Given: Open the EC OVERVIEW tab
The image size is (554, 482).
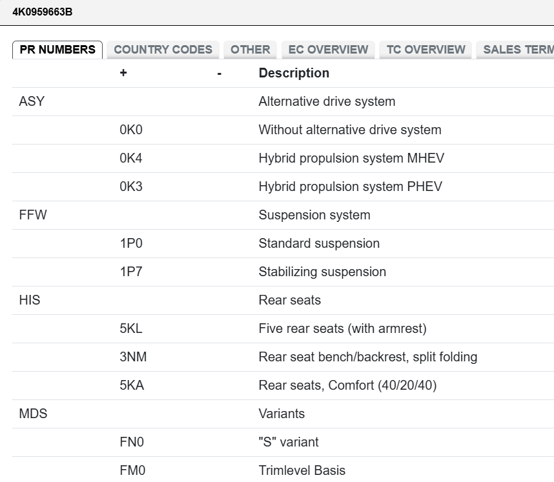Looking at the screenshot, I should click(328, 50).
